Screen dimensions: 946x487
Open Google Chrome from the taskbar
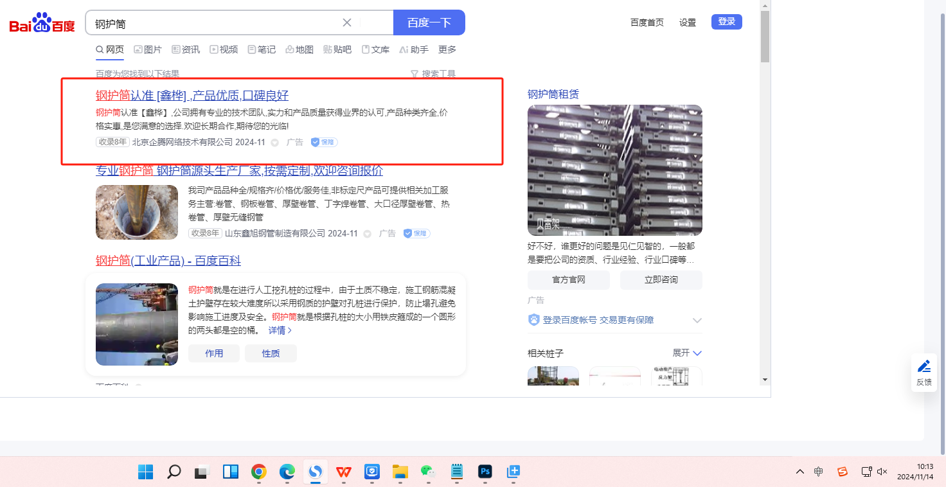pos(259,472)
